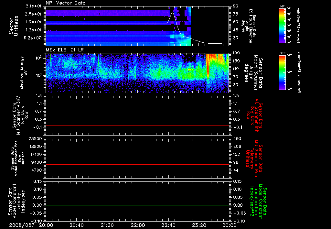
Task: Click the peak of the white sun elevation curve
Action: click(172, 13)
